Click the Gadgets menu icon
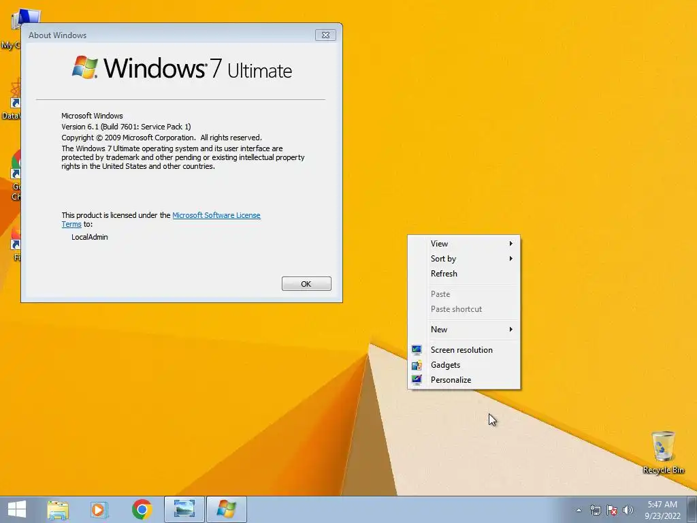697x523 pixels. tap(417, 365)
